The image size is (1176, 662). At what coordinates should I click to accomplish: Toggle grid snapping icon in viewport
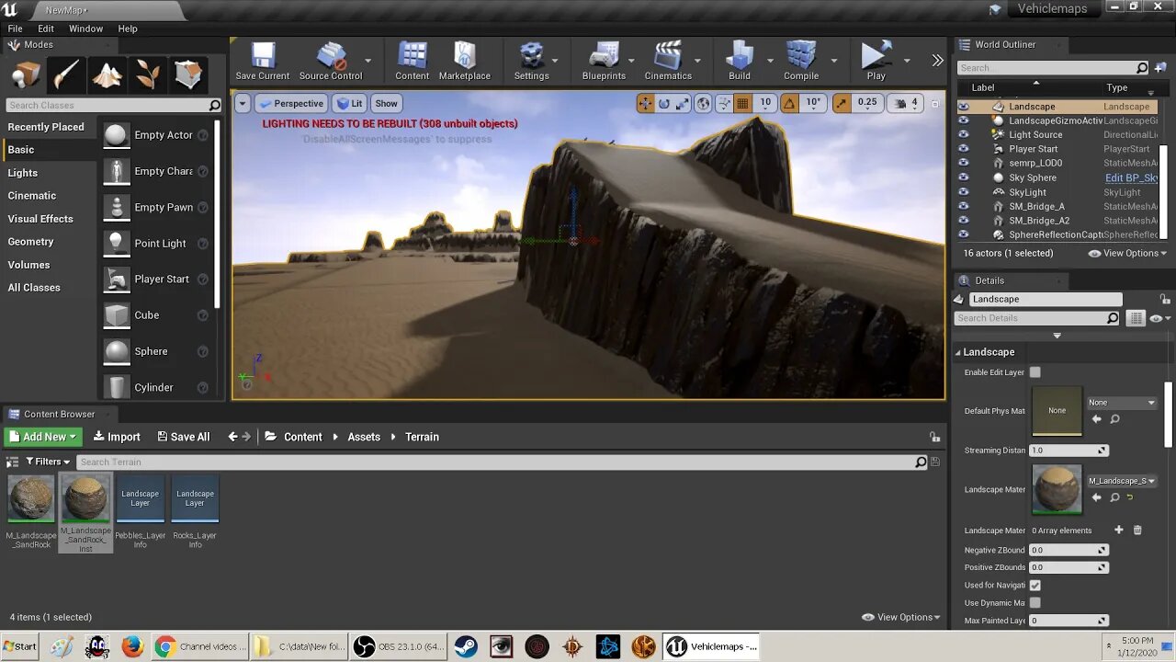coord(743,103)
